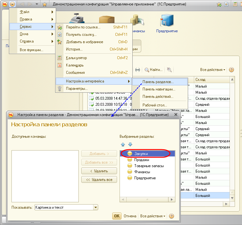Click the selected sections horizontal scrollbar
The image size is (242, 225).
pyautogui.click(x=147, y=200)
